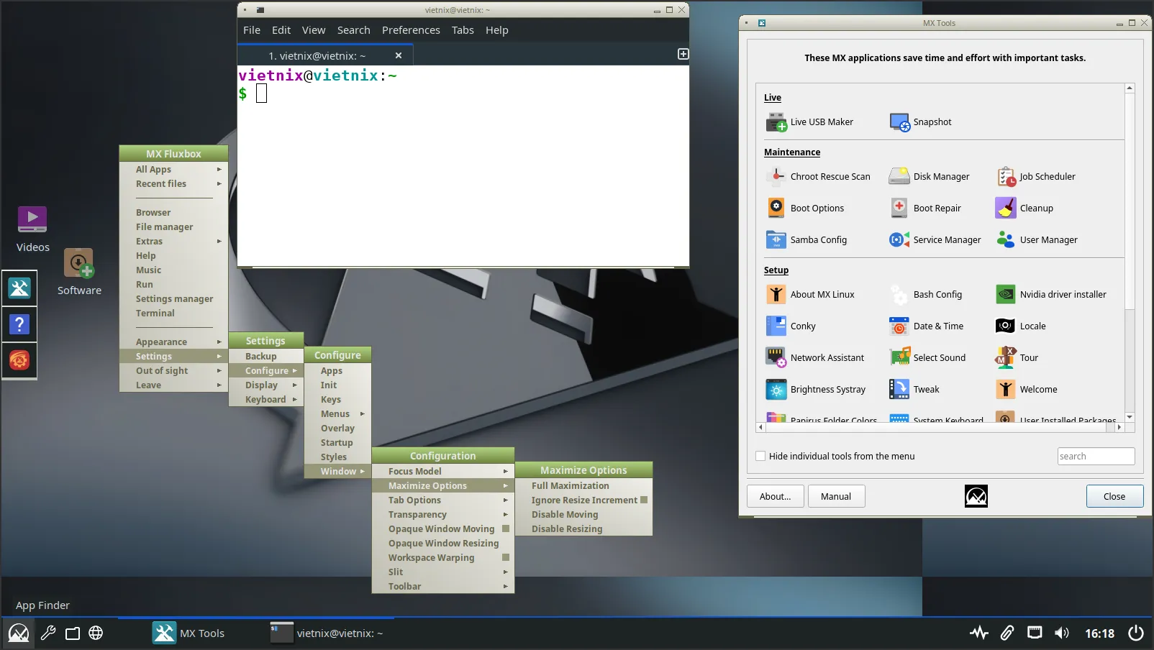Open Videos desktop icon
The width and height of the screenshot is (1154, 650).
(x=33, y=230)
